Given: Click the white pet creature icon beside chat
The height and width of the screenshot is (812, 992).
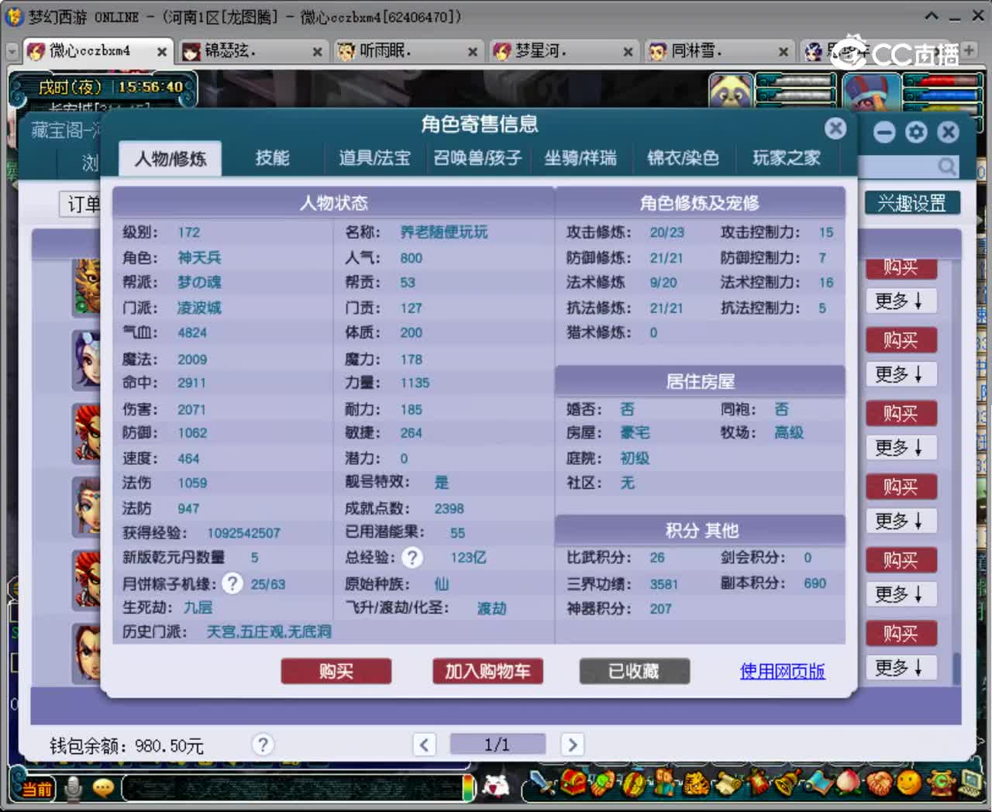Looking at the screenshot, I should pos(496,786).
